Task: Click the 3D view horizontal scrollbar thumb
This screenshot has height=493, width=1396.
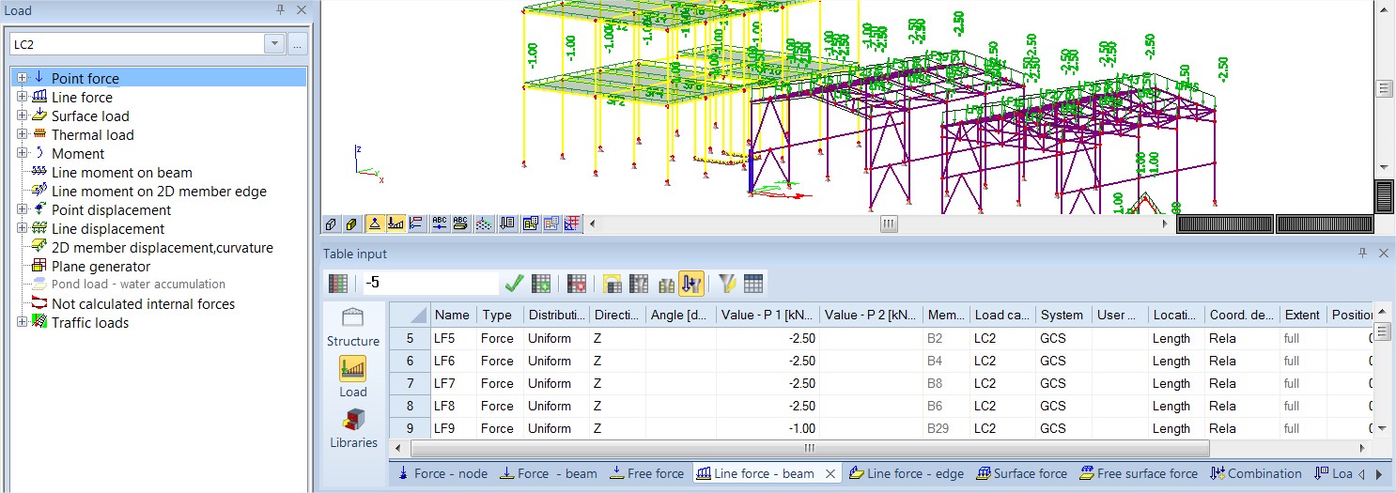Action: [x=889, y=224]
